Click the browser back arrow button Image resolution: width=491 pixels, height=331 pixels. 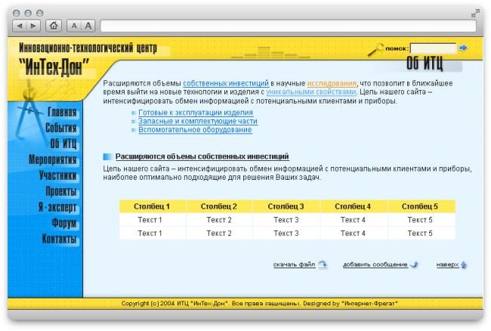20,26
